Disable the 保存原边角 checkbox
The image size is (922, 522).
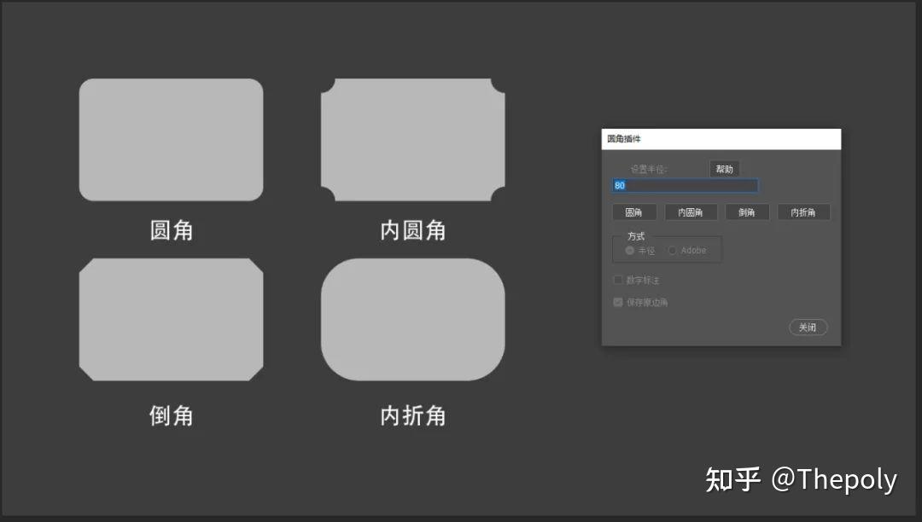pyautogui.click(x=617, y=301)
